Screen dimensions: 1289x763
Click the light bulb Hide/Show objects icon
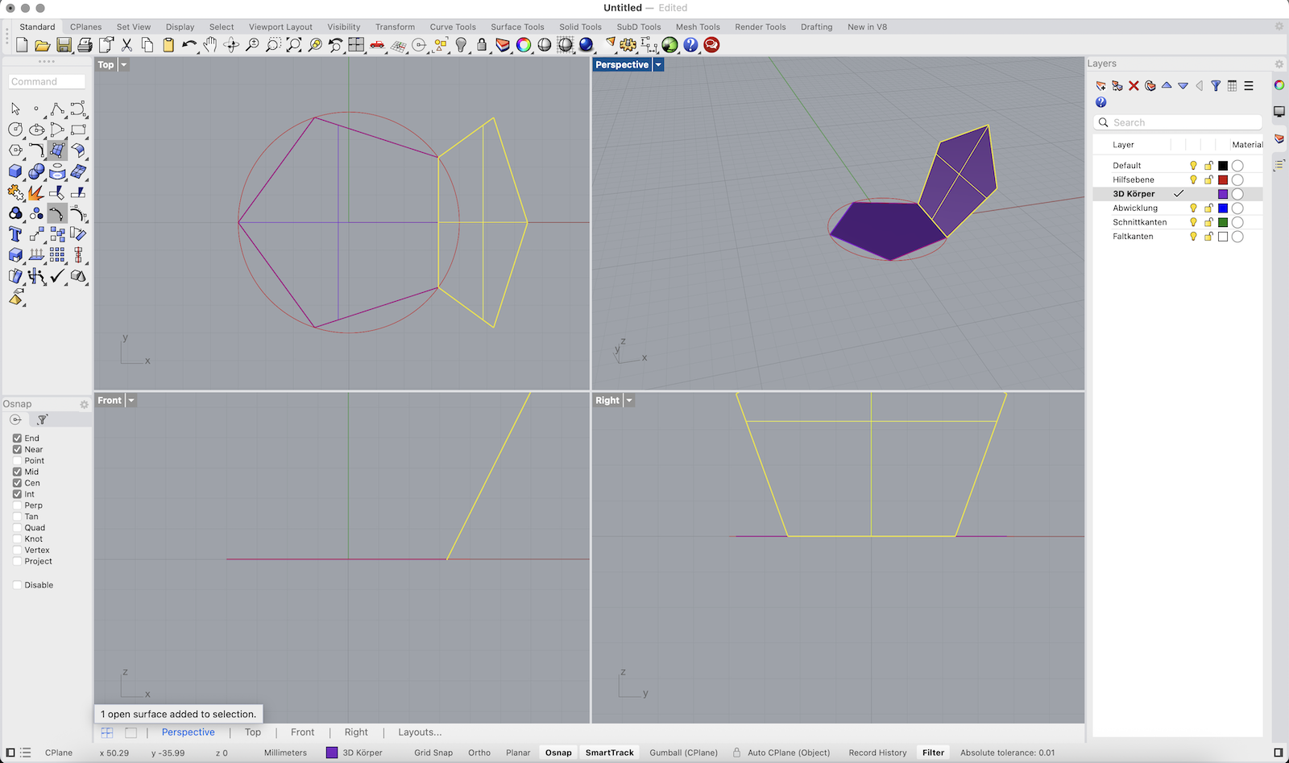tap(461, 45)
